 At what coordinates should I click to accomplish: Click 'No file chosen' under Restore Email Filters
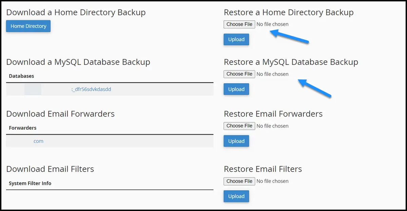(x=272, y=181)
